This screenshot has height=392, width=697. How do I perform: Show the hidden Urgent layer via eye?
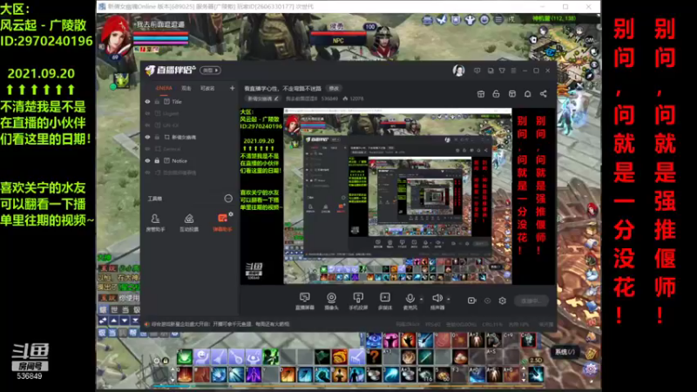pyautogui.click(x=147, y=114)
